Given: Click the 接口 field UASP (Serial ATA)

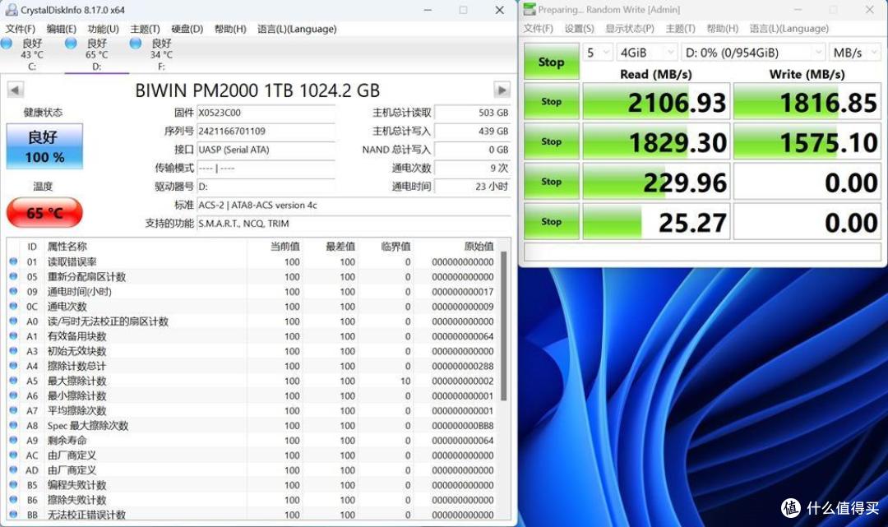Looking at the screenshot, I should coord(266,150).
